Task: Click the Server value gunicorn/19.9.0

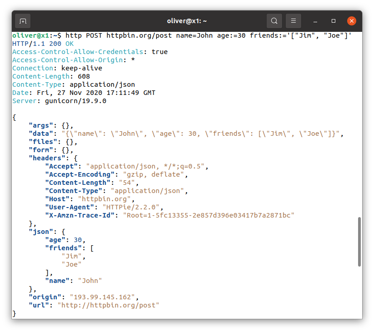Action: point(76,101)
